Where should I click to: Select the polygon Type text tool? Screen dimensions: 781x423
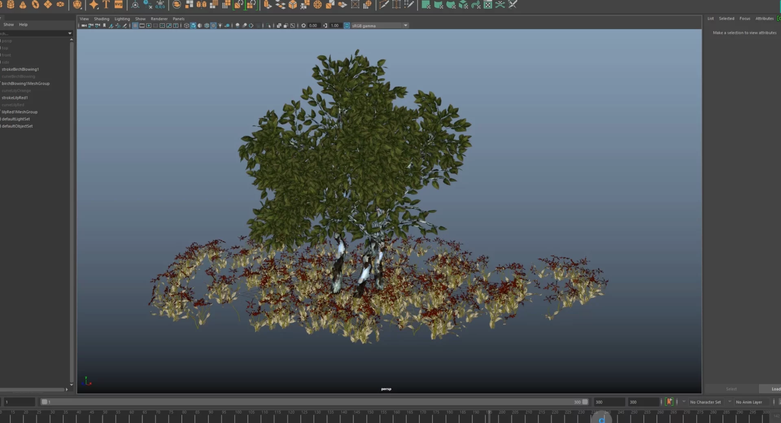pyautogui.click(x=106, y=4)
